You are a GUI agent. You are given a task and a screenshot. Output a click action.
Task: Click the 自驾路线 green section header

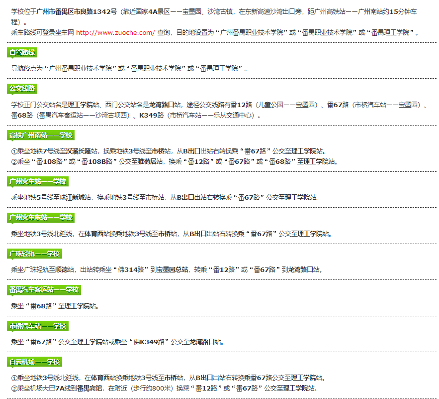point(21,51)
